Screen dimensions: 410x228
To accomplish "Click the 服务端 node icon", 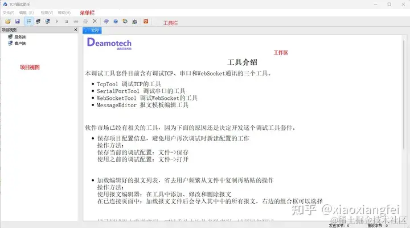I will pyautogui.click(x=10, y=37).
